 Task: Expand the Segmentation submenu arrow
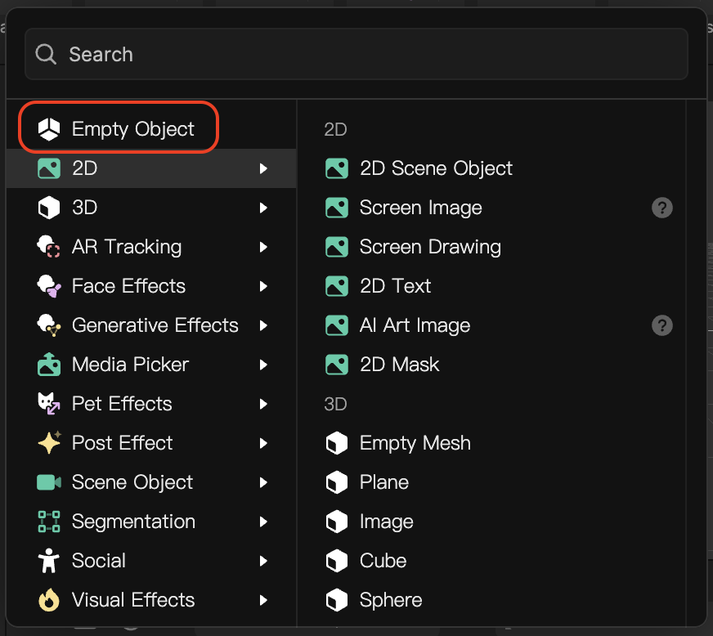[x=262, y=522]
